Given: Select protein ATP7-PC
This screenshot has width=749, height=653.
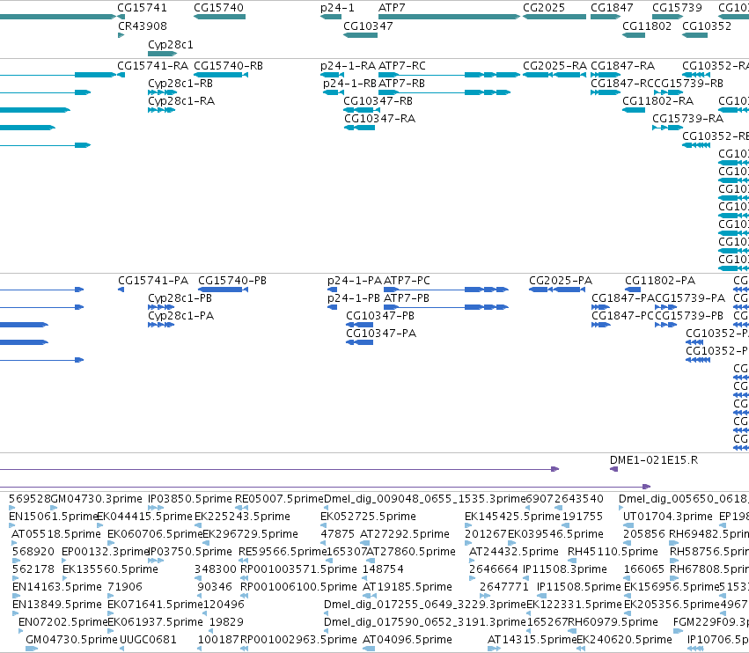Looking at the screenshot, I should tap(407, 281).
